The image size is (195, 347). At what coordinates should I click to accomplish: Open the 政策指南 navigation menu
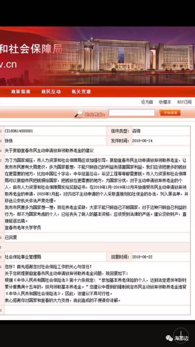pos(21,92)
